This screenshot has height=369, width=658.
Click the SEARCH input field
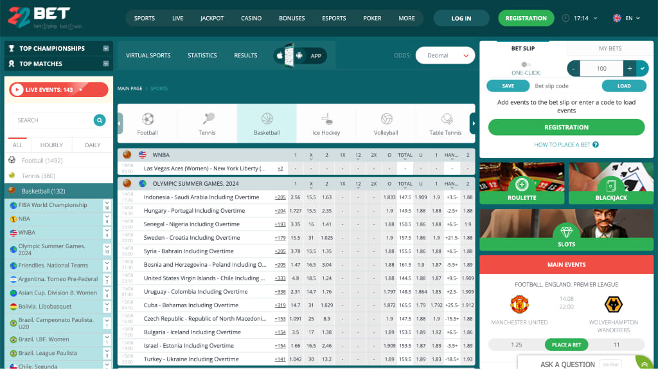coord(51,120)
